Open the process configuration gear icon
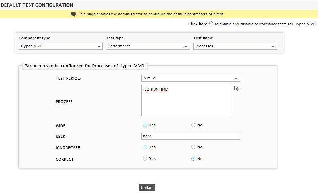Screen dimensions: 318x193 coord(237,88)
